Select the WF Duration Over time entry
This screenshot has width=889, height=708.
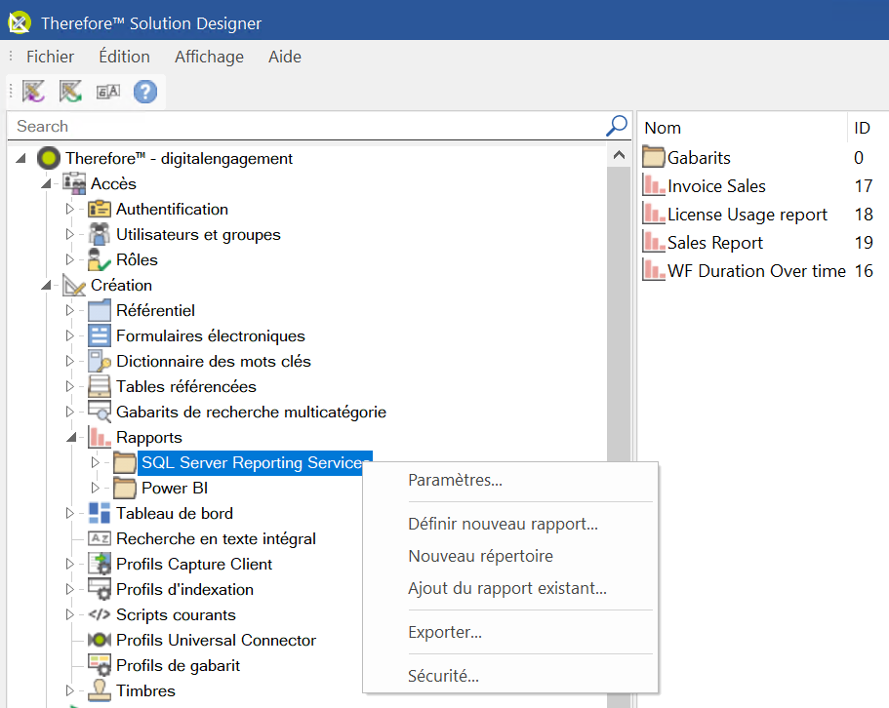pos(755,271)
